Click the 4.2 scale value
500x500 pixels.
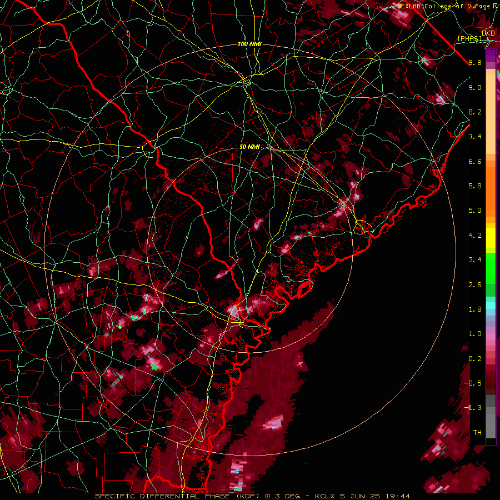click(475, 236)
